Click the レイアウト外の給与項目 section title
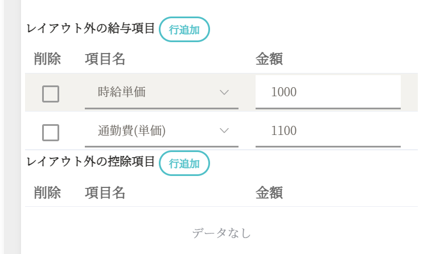 (x=91, y=28)
